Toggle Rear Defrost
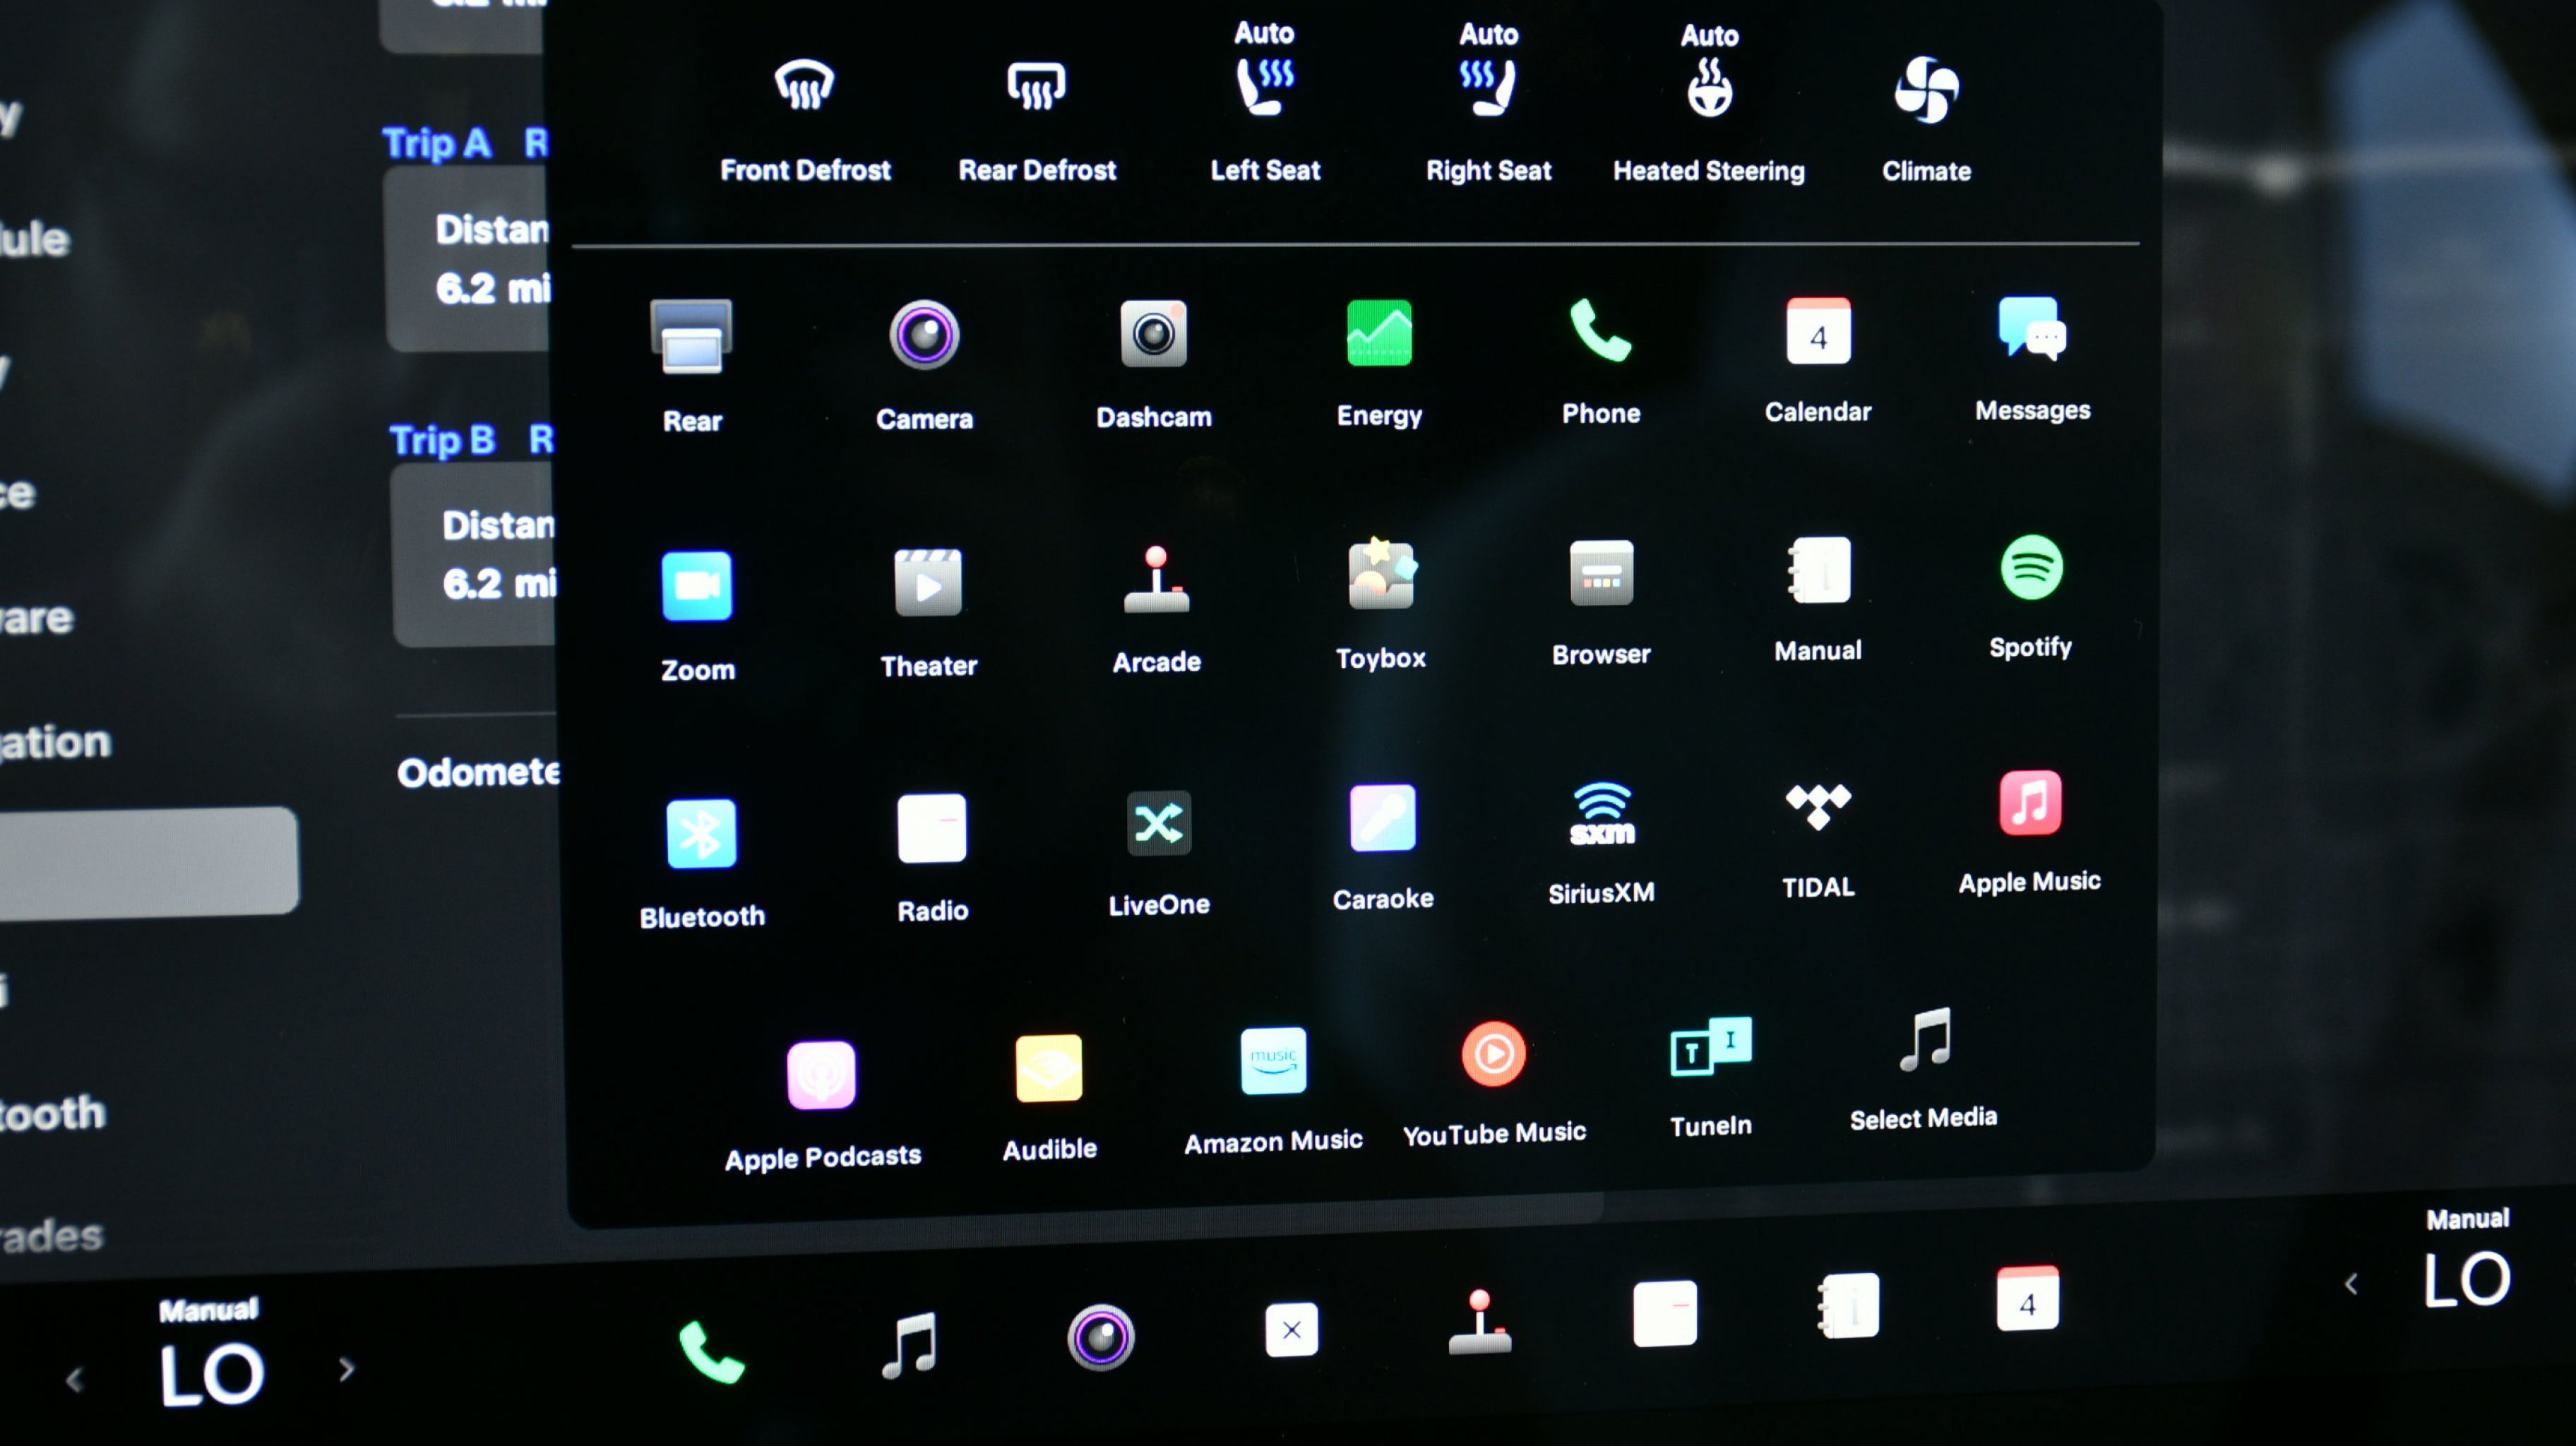Screen dimensions: 2576x1446 (x=1037, y=120)
